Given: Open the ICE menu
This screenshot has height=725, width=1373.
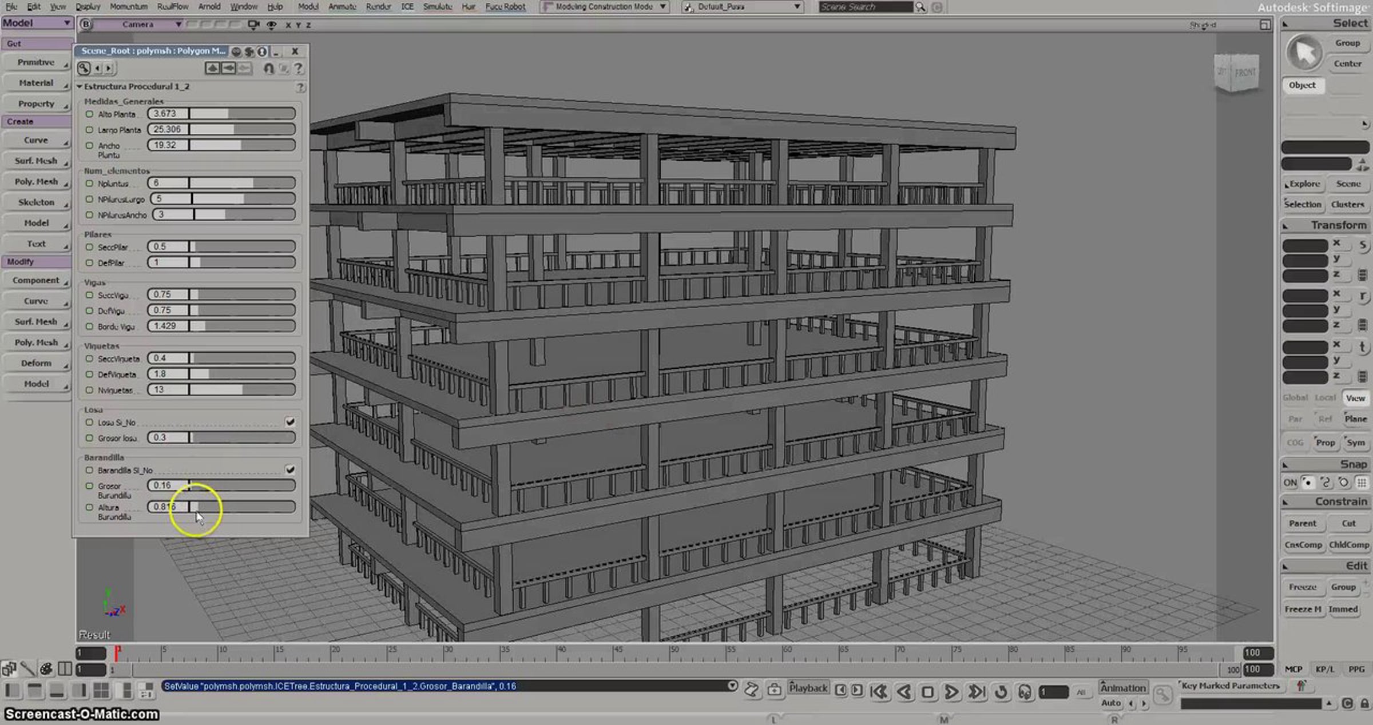Looking at the screenshot, I should click(407, 6).
